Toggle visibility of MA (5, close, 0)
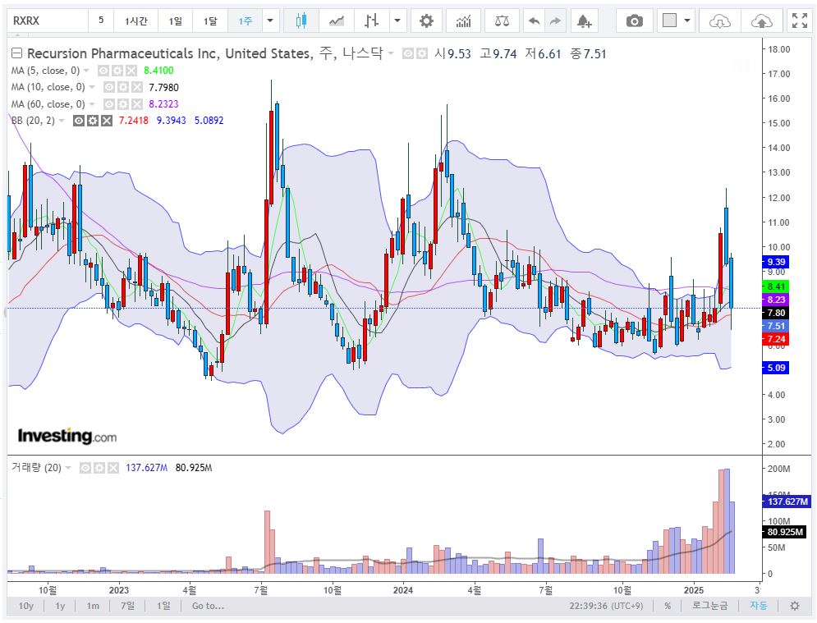 point(103,71)
